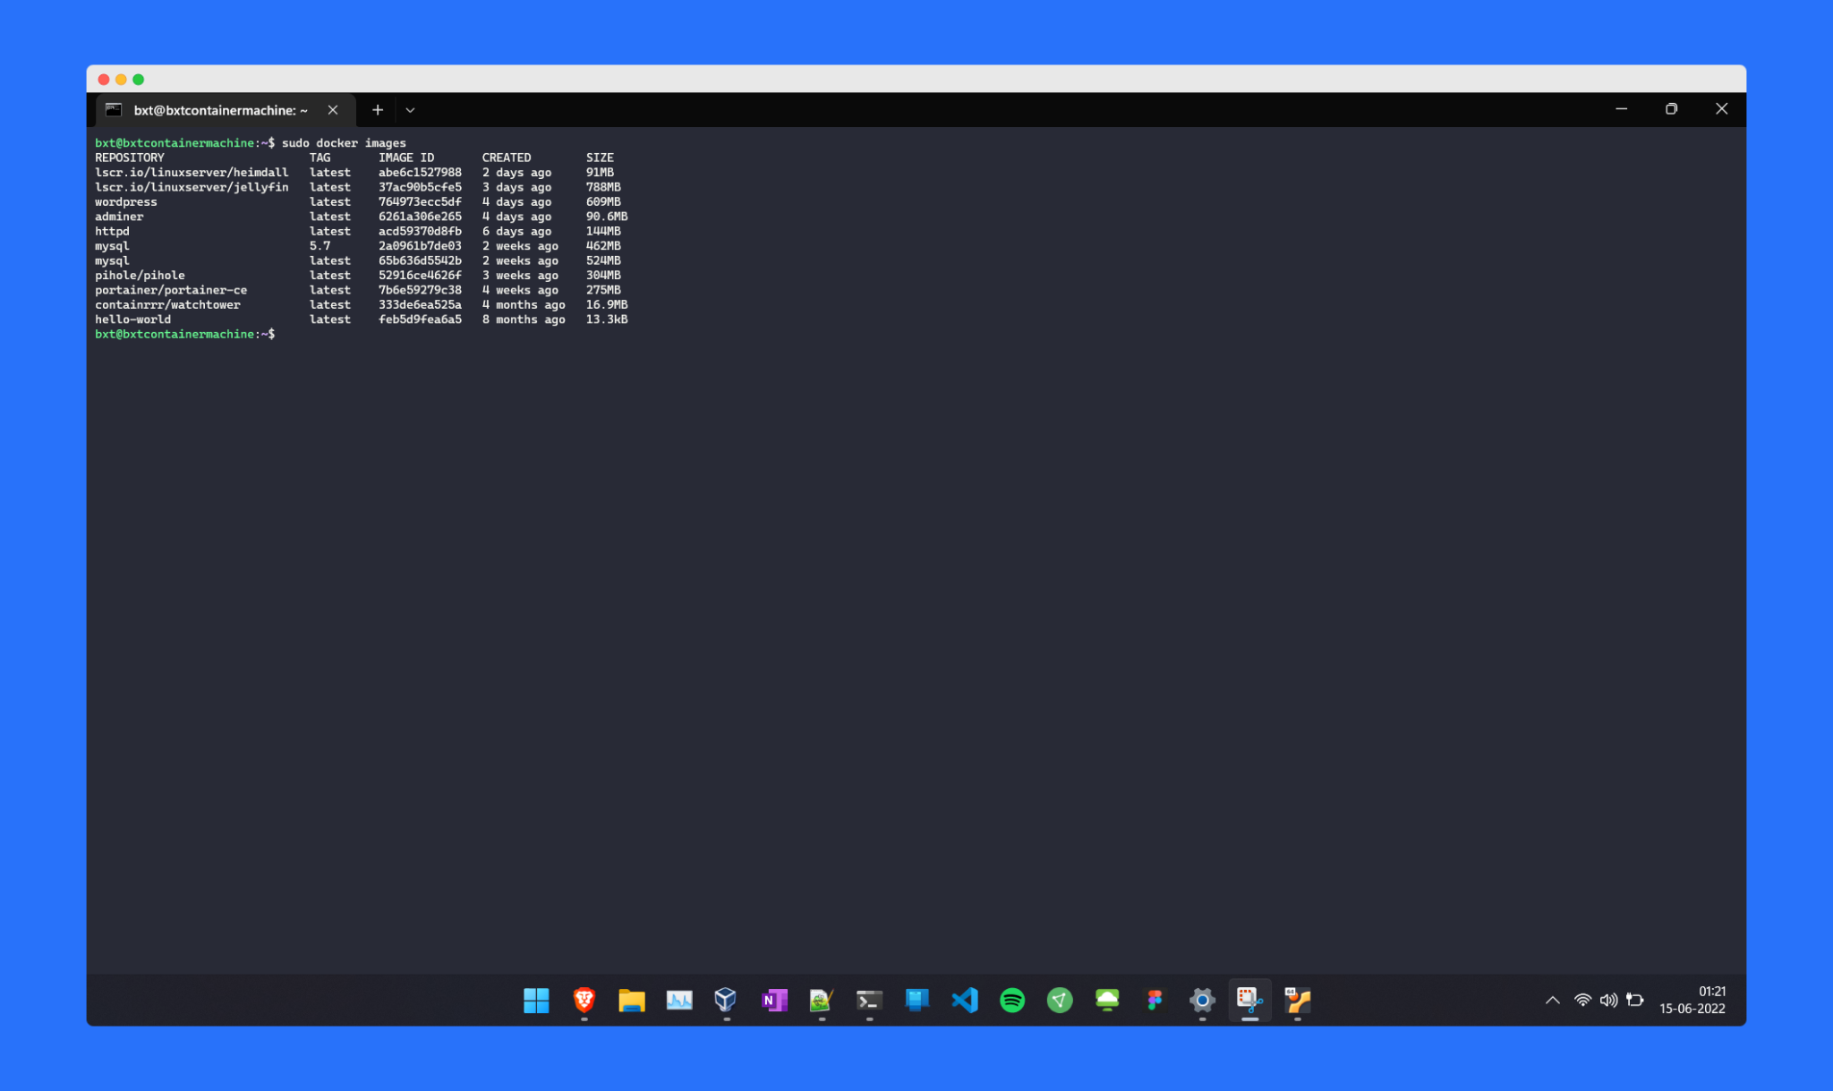The width and height of the screenshot is (1833, 1091).
Task: Switch to Windows Terminal taskbar icon
Action: click(x=869, y=1000)
